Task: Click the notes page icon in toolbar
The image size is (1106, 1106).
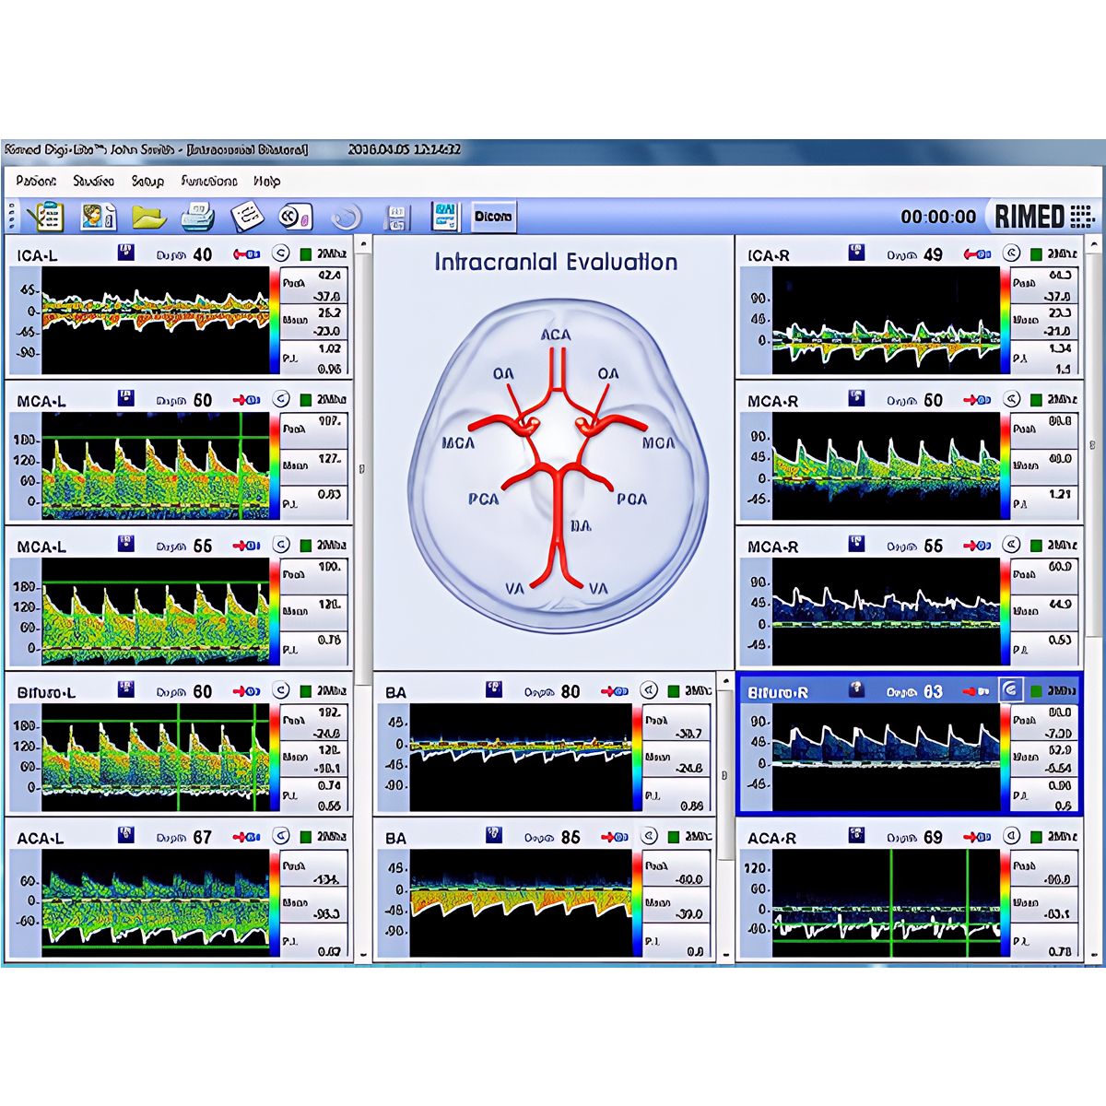Action: (x=246, y=218)
